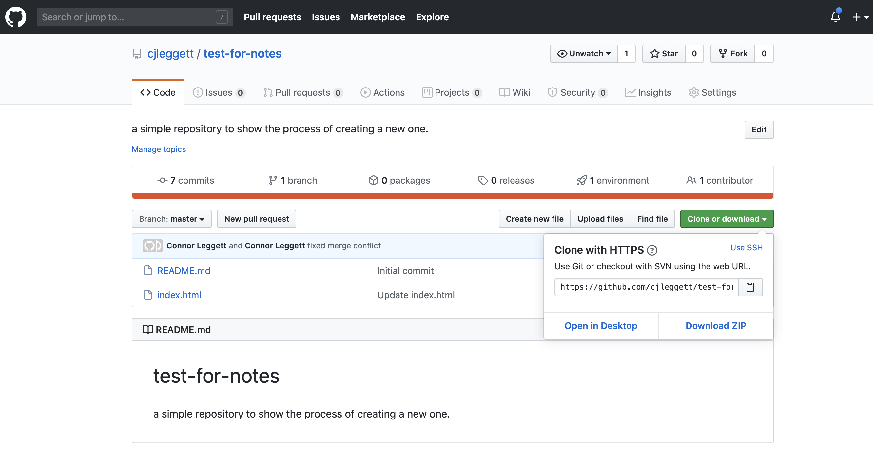Image resolution: width=873 pixels, height=468 pixels.
Task: Open the notifications bell
Action: pos(835,17)
